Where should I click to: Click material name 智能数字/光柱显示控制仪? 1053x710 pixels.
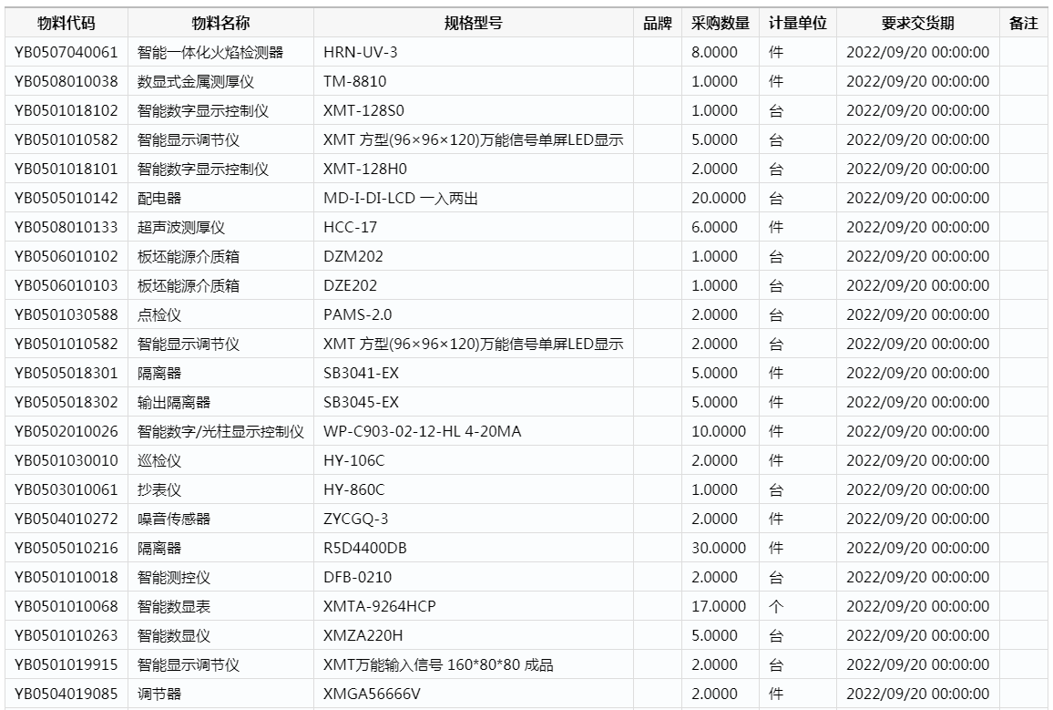point(221,431)
